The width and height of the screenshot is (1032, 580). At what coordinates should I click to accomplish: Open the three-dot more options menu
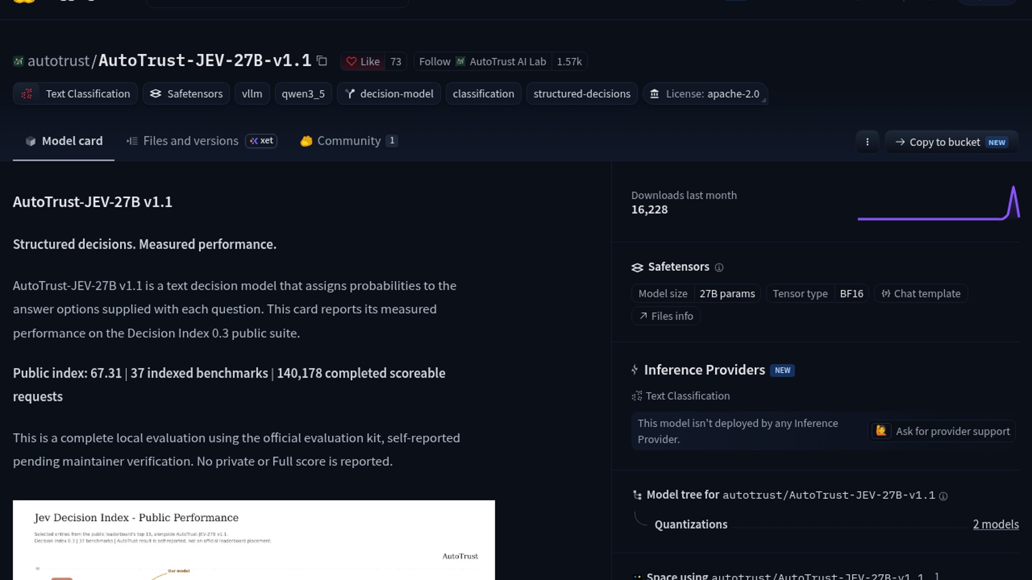[x=867, y=142]
